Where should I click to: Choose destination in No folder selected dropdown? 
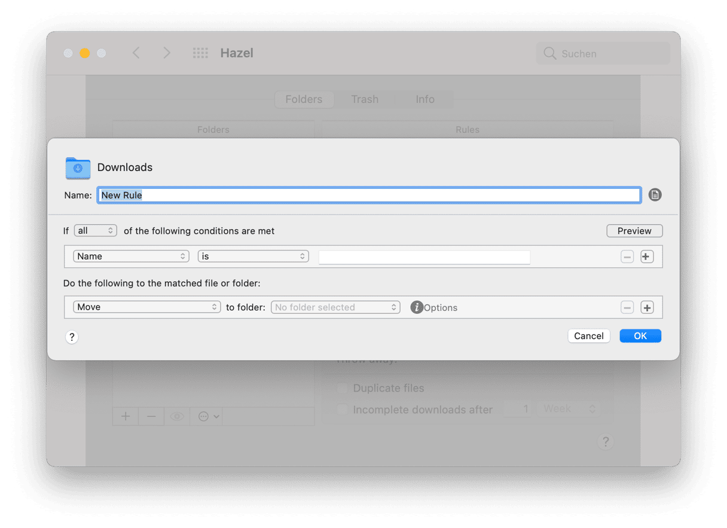[x=335, y=307]
